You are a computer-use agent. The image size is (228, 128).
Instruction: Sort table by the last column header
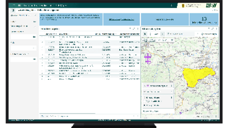pyautogui.click(x=128, y=34)
